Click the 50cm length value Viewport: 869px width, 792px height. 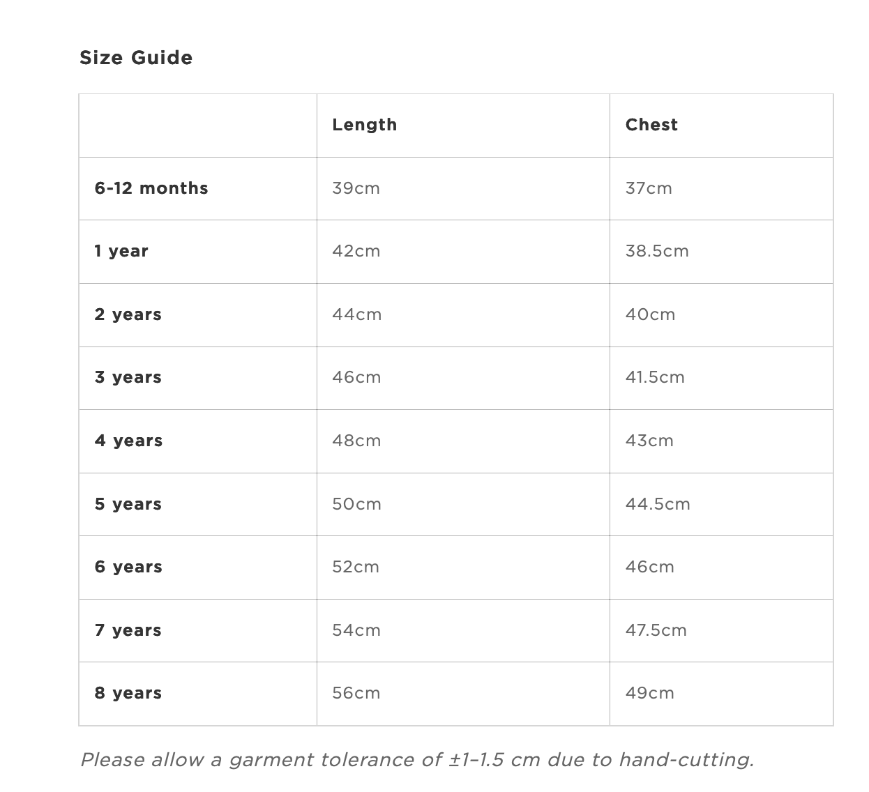coord(356,504)
